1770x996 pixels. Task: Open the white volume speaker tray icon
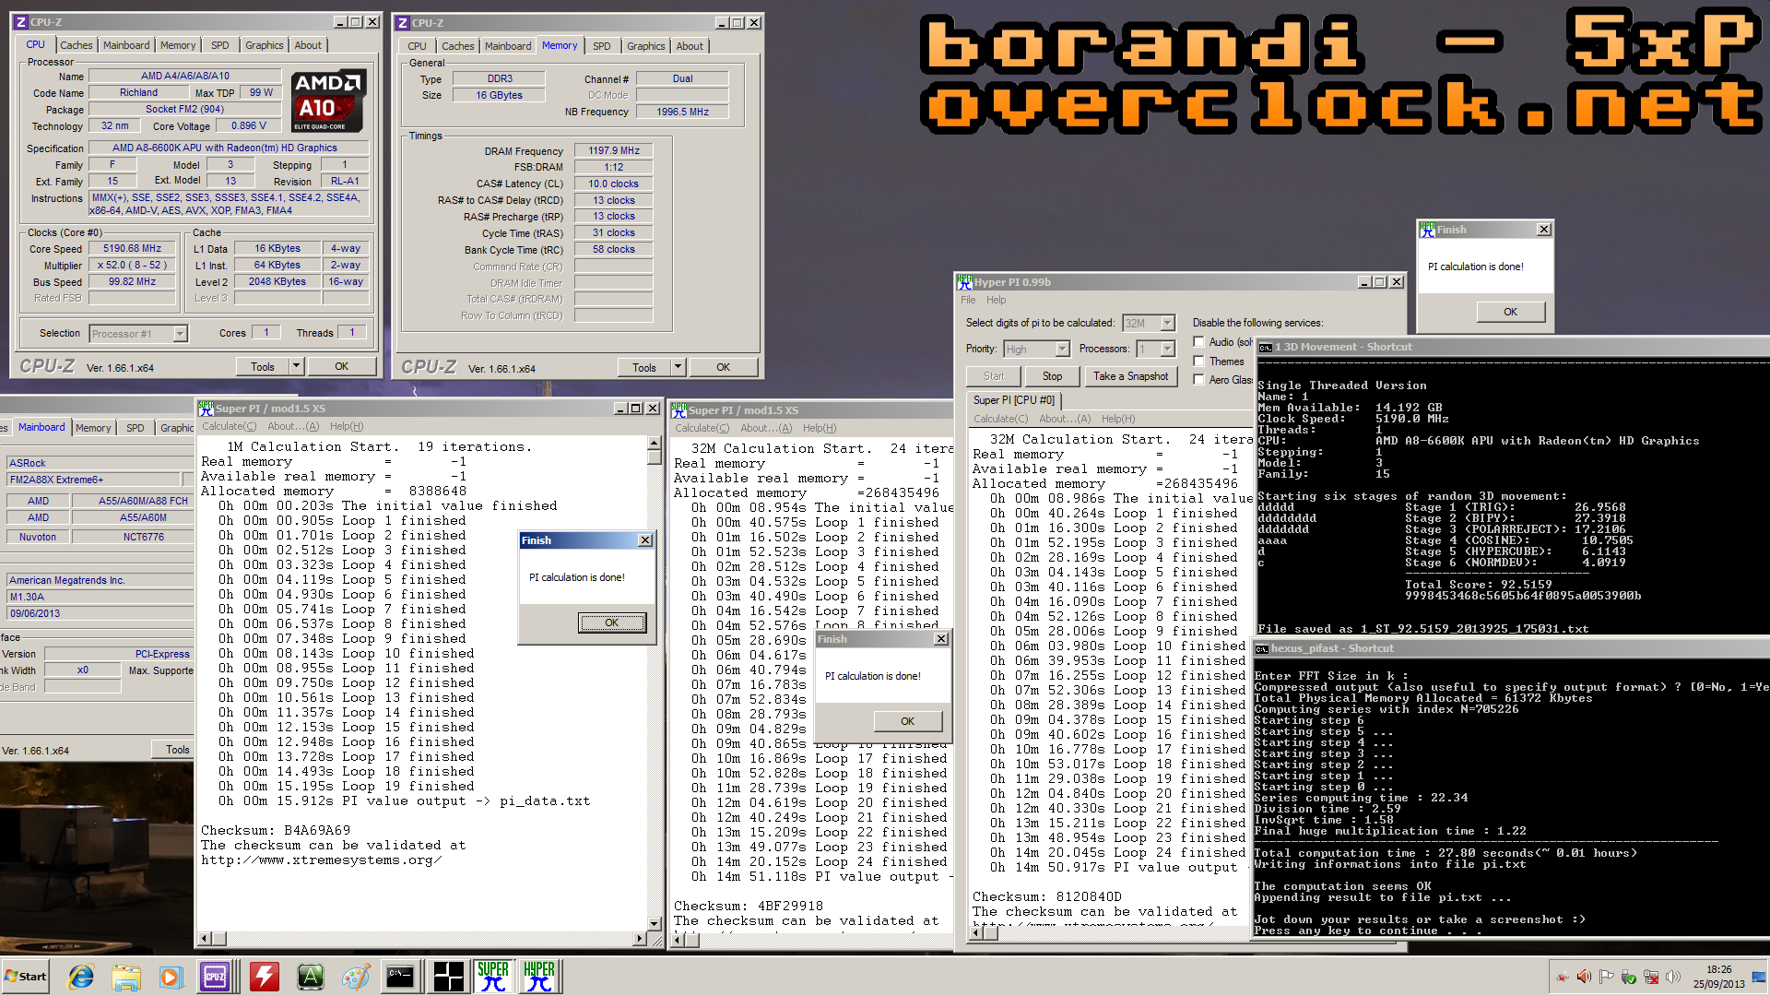pos(1673,977)
